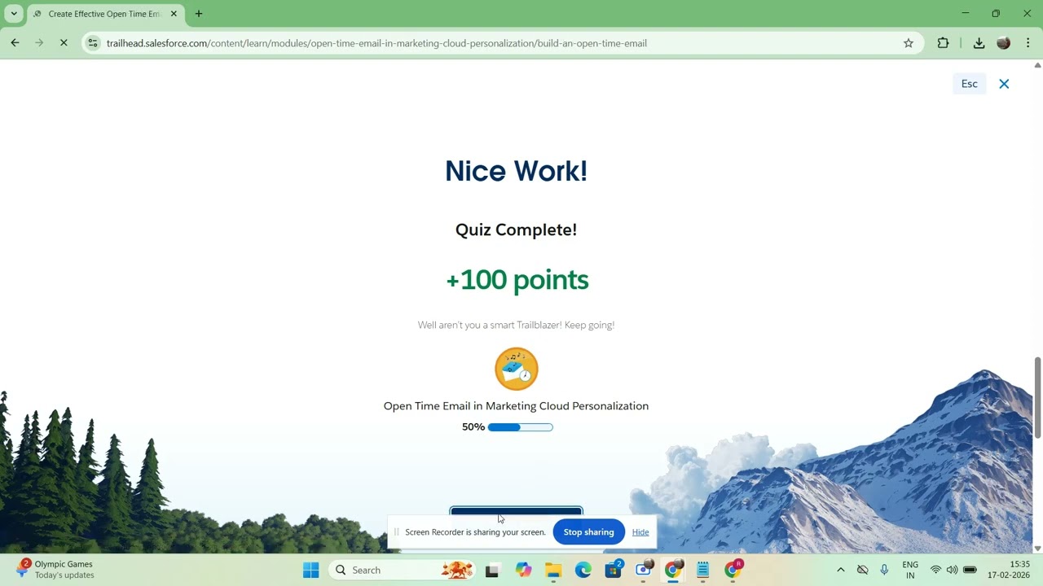Image resolution: width=1043 pixels, height=586 pixels.
Task: Click the microphone tray icon
Action: point(884,571)
